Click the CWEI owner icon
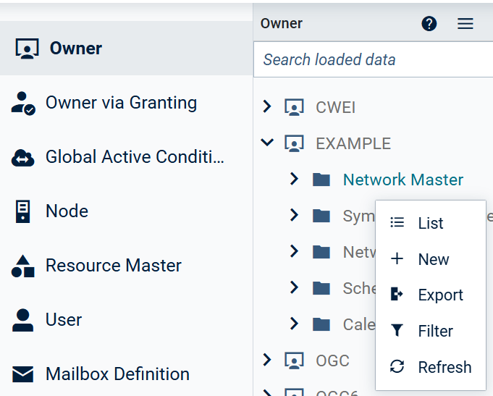493x396 pixels. 295,107
